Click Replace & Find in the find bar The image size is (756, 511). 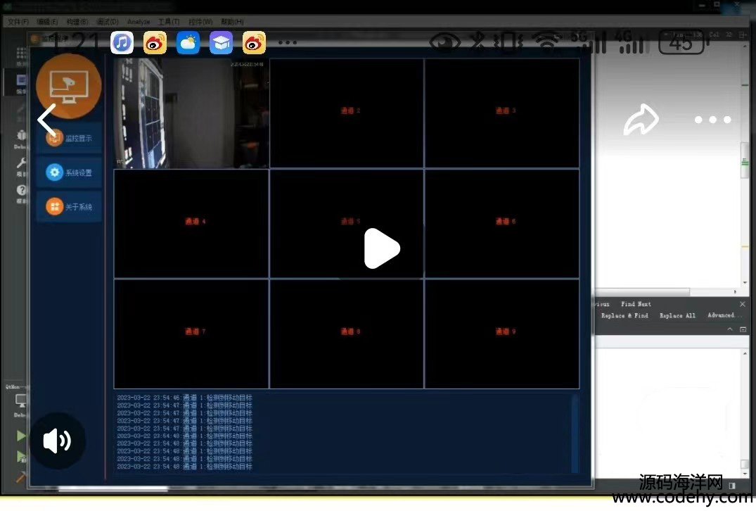point(624,315)
